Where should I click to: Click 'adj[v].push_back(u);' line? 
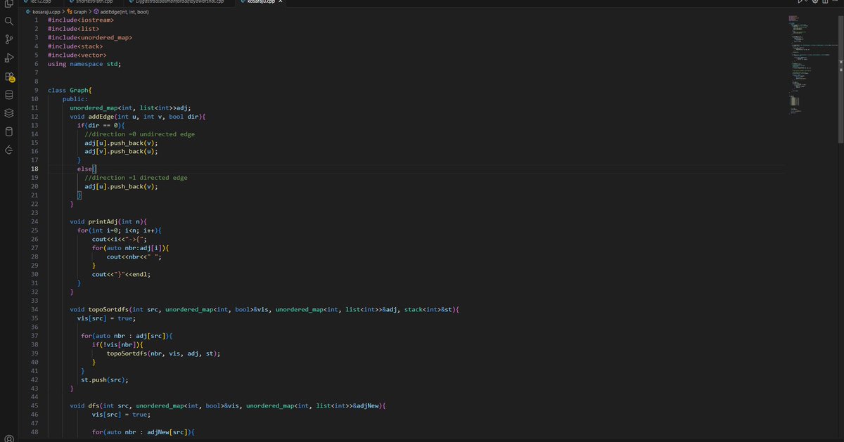121,152
